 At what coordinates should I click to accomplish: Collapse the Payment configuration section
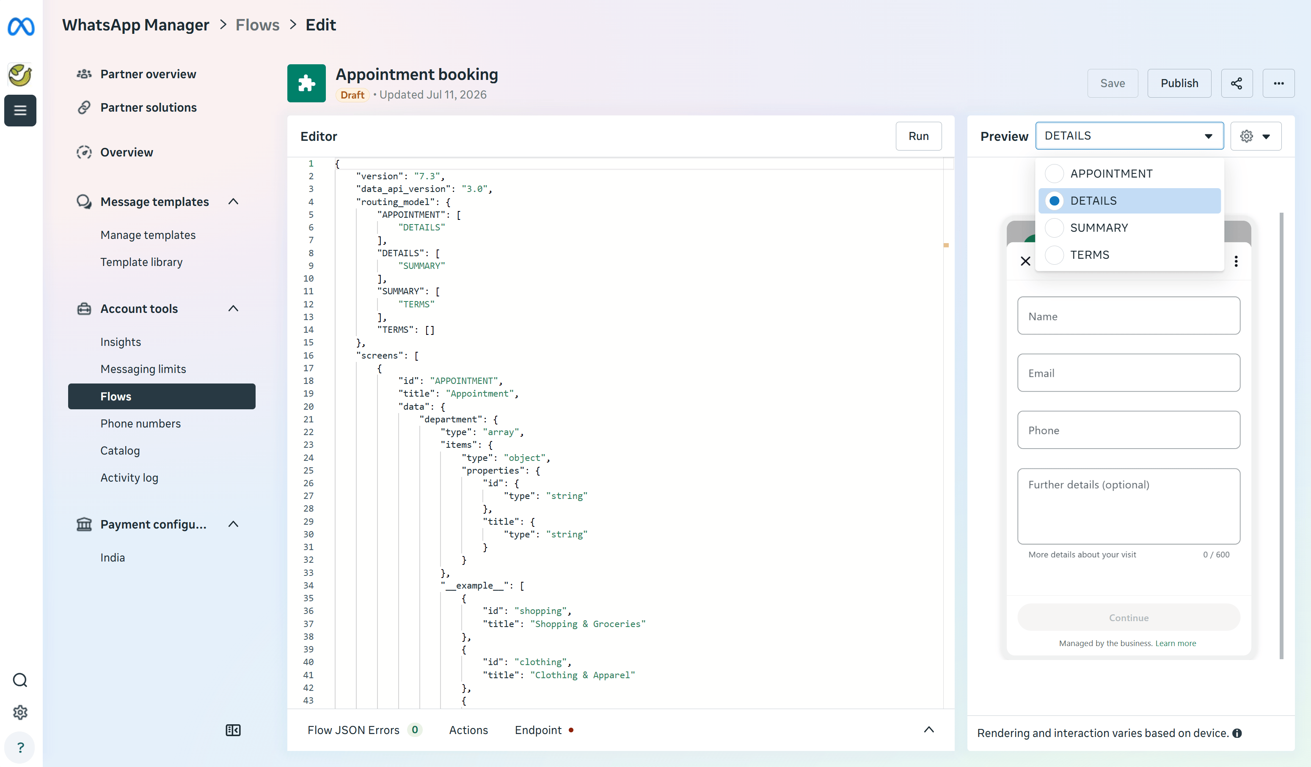[x=233, y=524]
